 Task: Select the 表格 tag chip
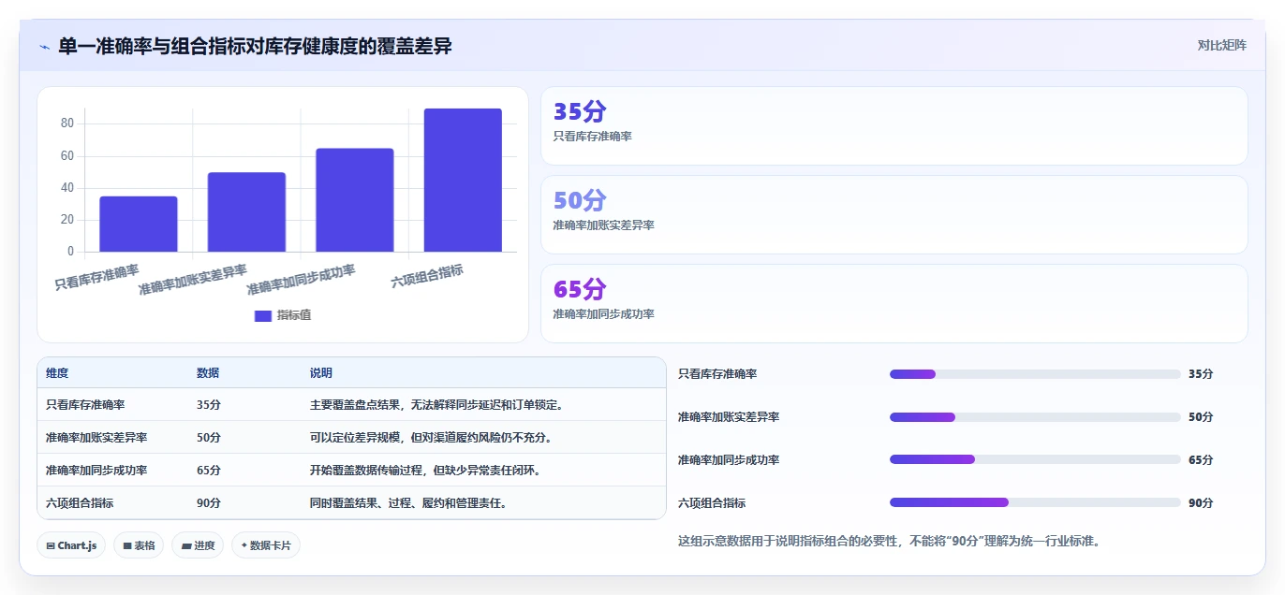139,545
